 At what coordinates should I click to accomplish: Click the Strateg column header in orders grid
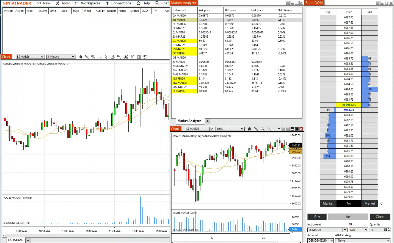click(x=134, y=11)
